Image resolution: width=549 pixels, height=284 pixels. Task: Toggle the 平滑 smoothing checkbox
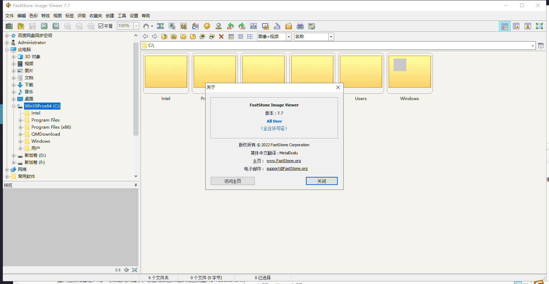tap(101, 26)
